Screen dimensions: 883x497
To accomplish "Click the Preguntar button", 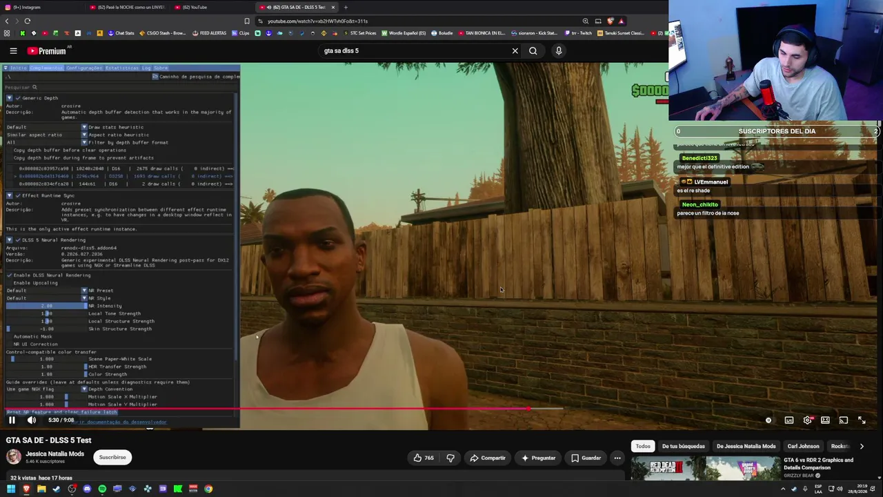I will click(539, 458).
